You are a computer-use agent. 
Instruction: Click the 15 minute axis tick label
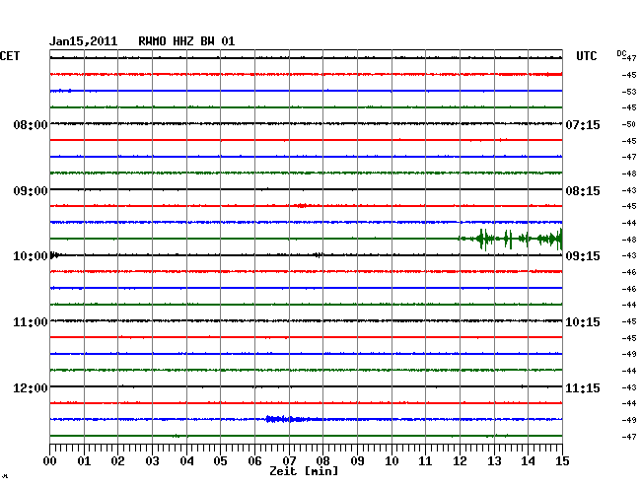point(562,461)
